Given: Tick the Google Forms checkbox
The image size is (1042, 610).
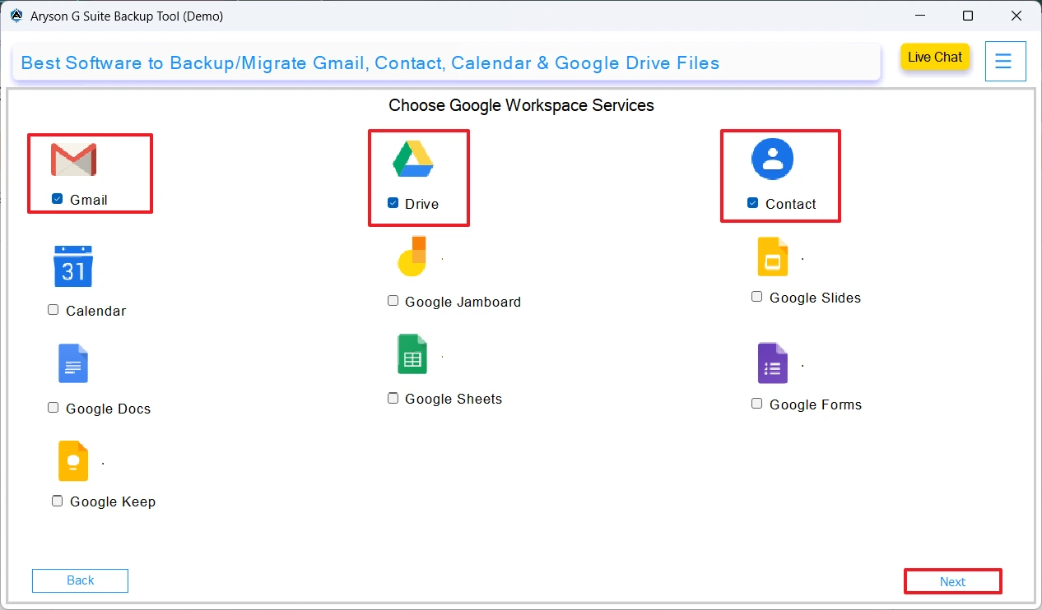Looking at the screenshot, I should pyautogui.click(x=756, y=404).
